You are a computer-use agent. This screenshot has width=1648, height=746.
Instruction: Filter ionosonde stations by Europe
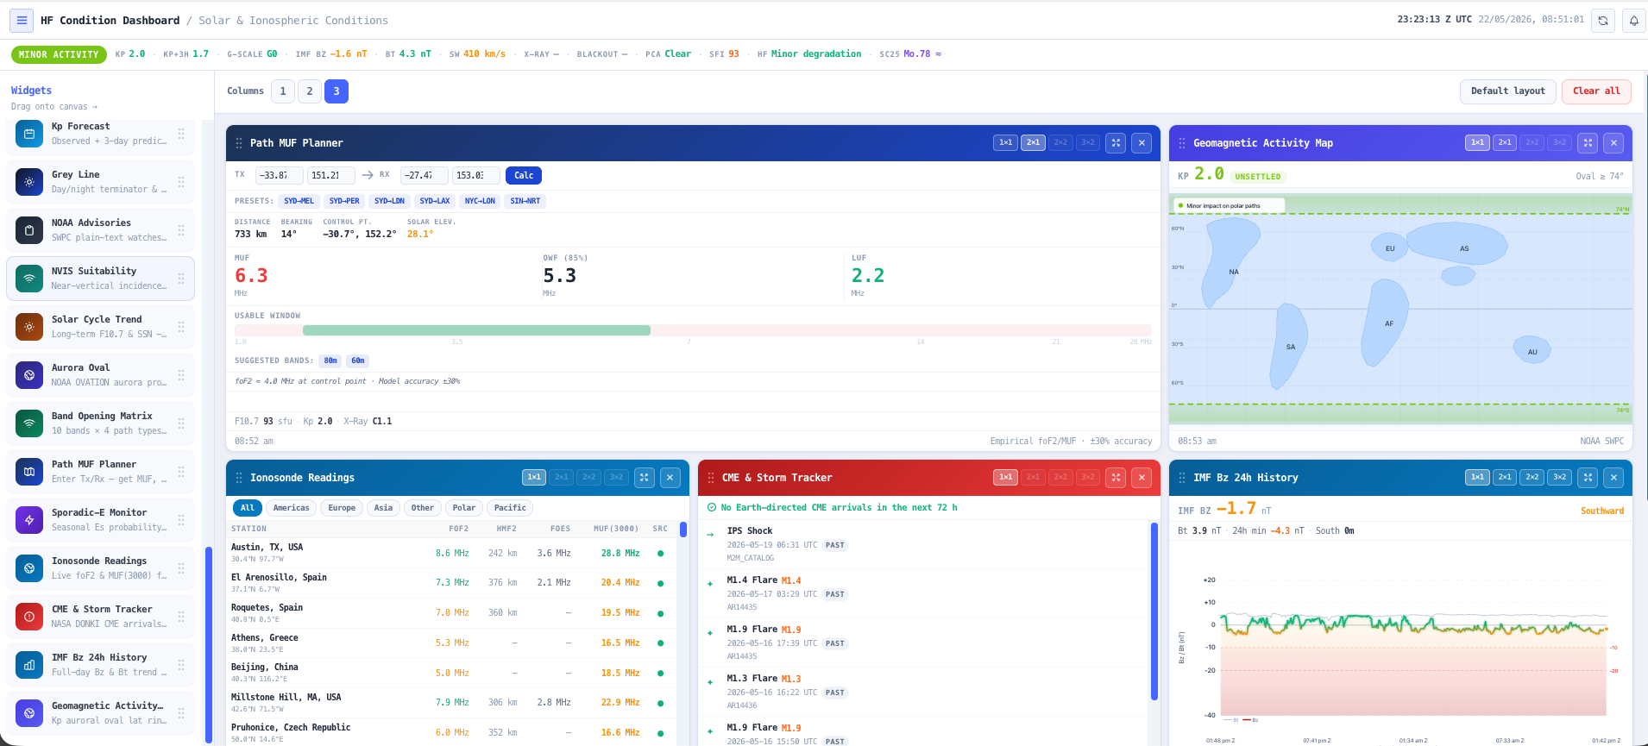click(342, 508)
